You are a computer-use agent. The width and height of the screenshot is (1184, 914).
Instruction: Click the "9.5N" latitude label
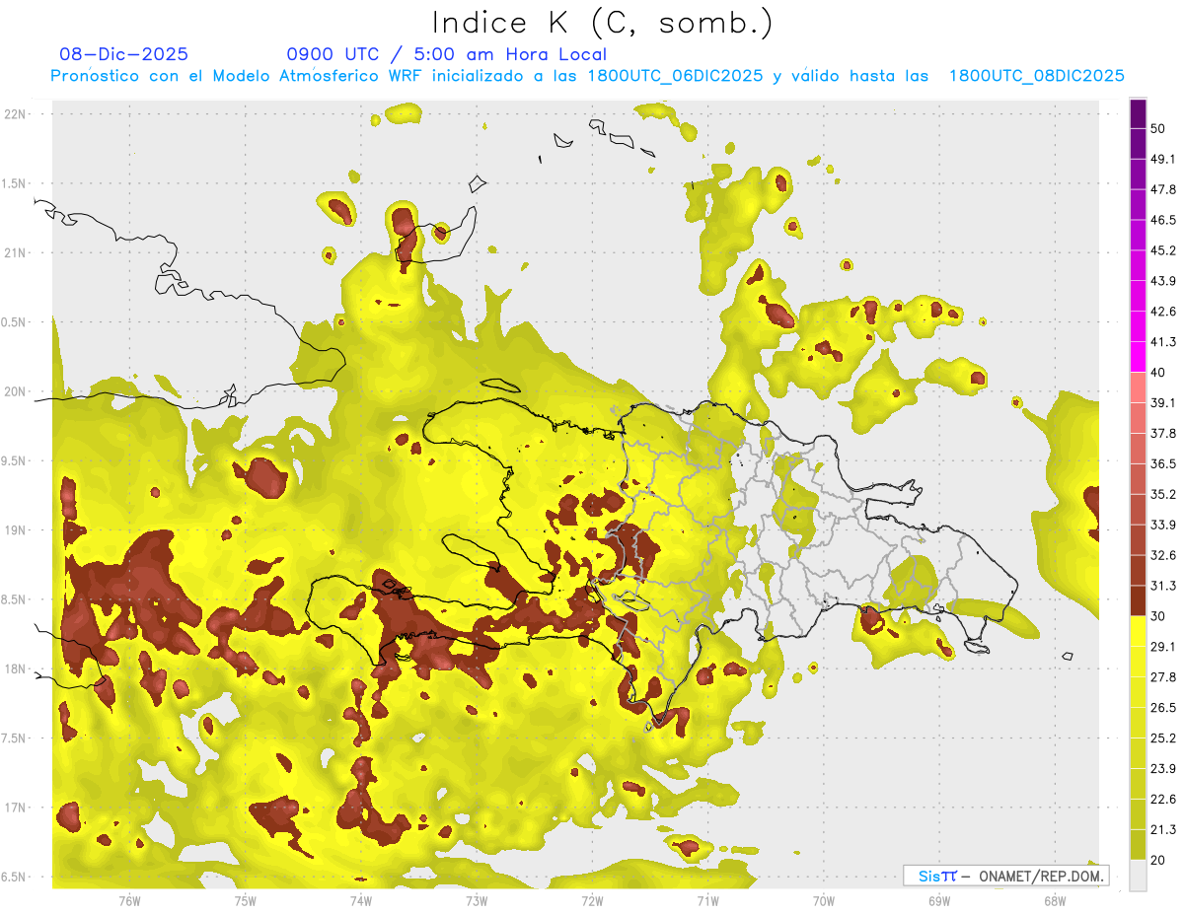15,460
